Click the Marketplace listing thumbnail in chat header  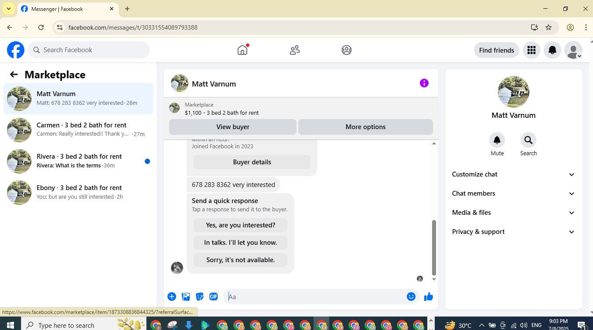[x=174, y=108]
